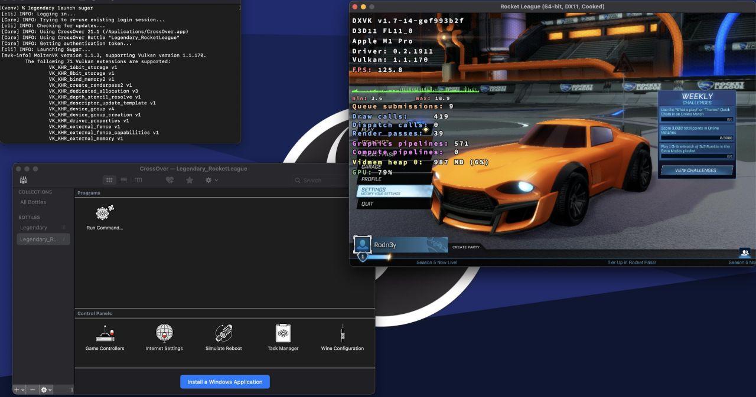Select the Legendary bottle in the sidebar
The height and width of the screenshot is (397, 756).
tap(43, 228)
